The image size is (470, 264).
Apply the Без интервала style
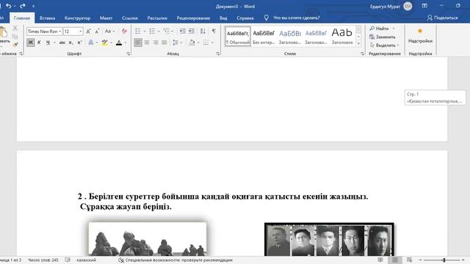click(x=264, y=36)
